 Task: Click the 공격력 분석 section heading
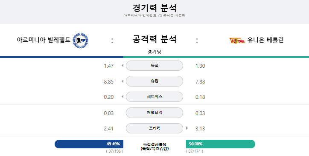tap(154, 39)
